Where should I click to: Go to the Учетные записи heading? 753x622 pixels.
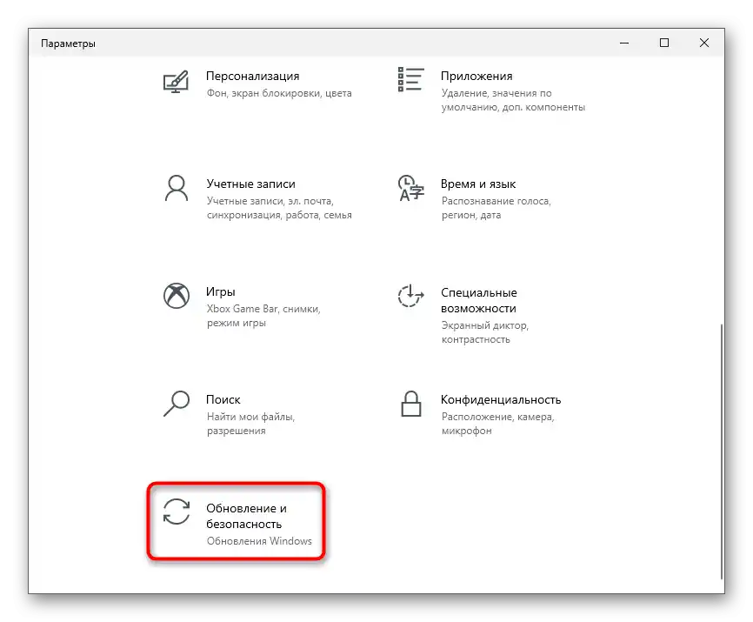250,184
